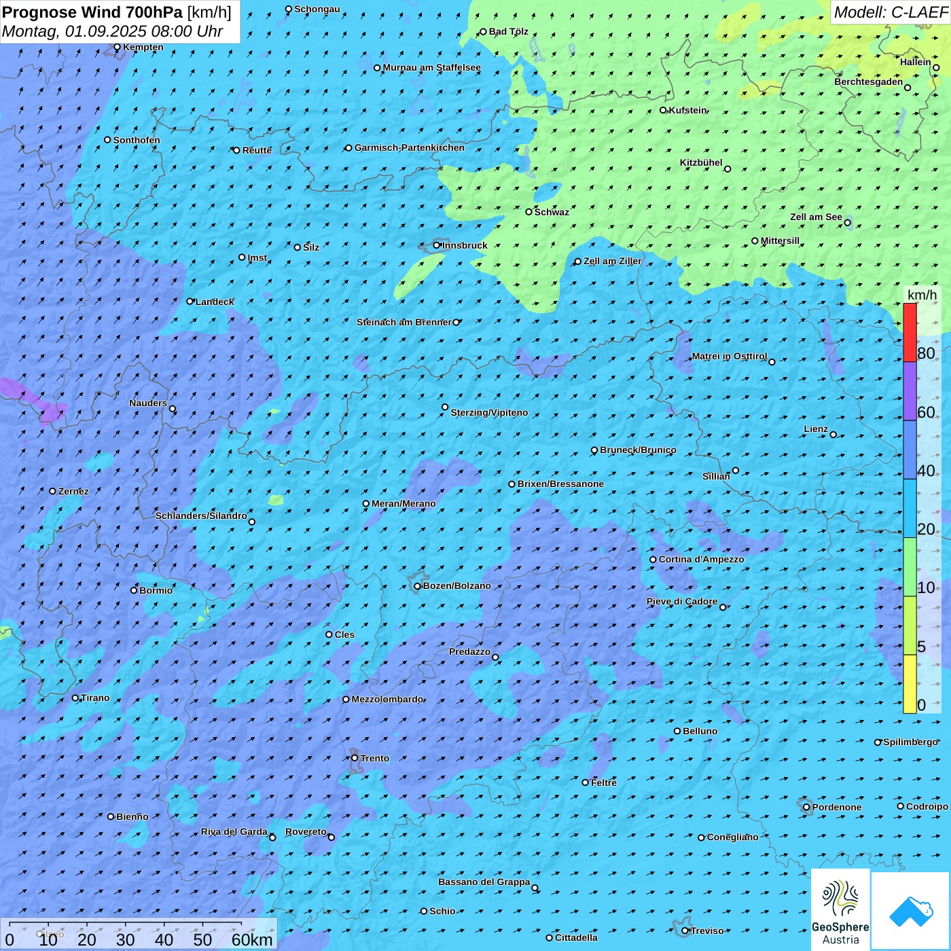The image size is (951, 951).
Task: Click the "Schlanders/Silandro" label
Action: [x=201, y=516]
